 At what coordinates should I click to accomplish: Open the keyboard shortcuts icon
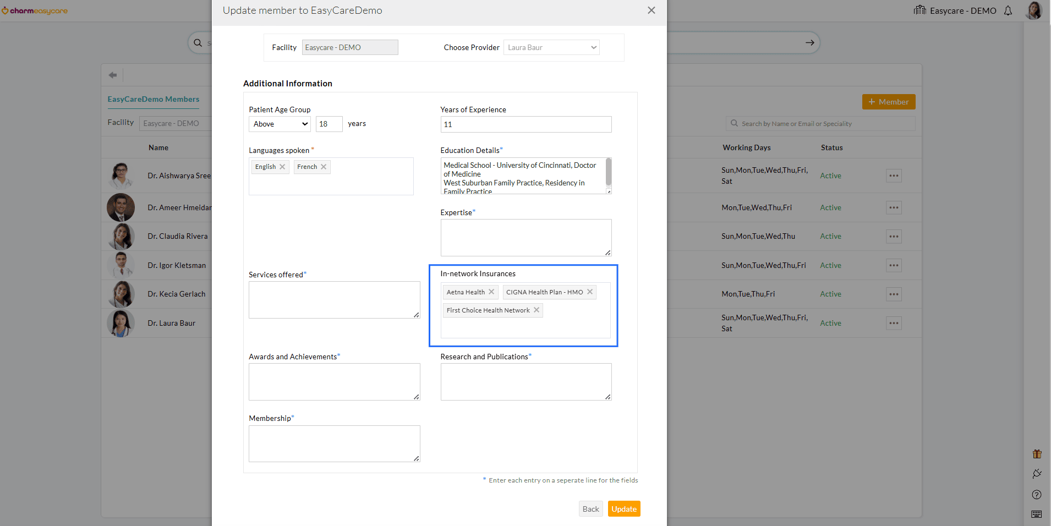[x=1037, y=514]
